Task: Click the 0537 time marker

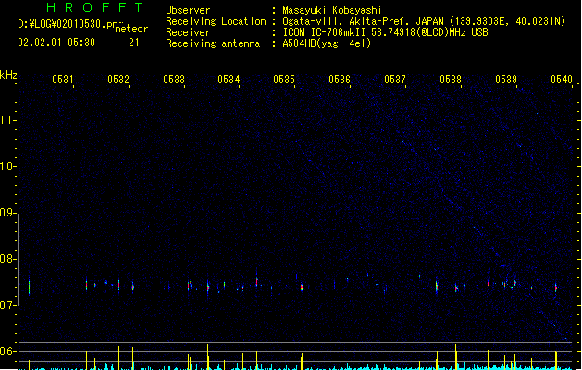Action: coord(395,79)
